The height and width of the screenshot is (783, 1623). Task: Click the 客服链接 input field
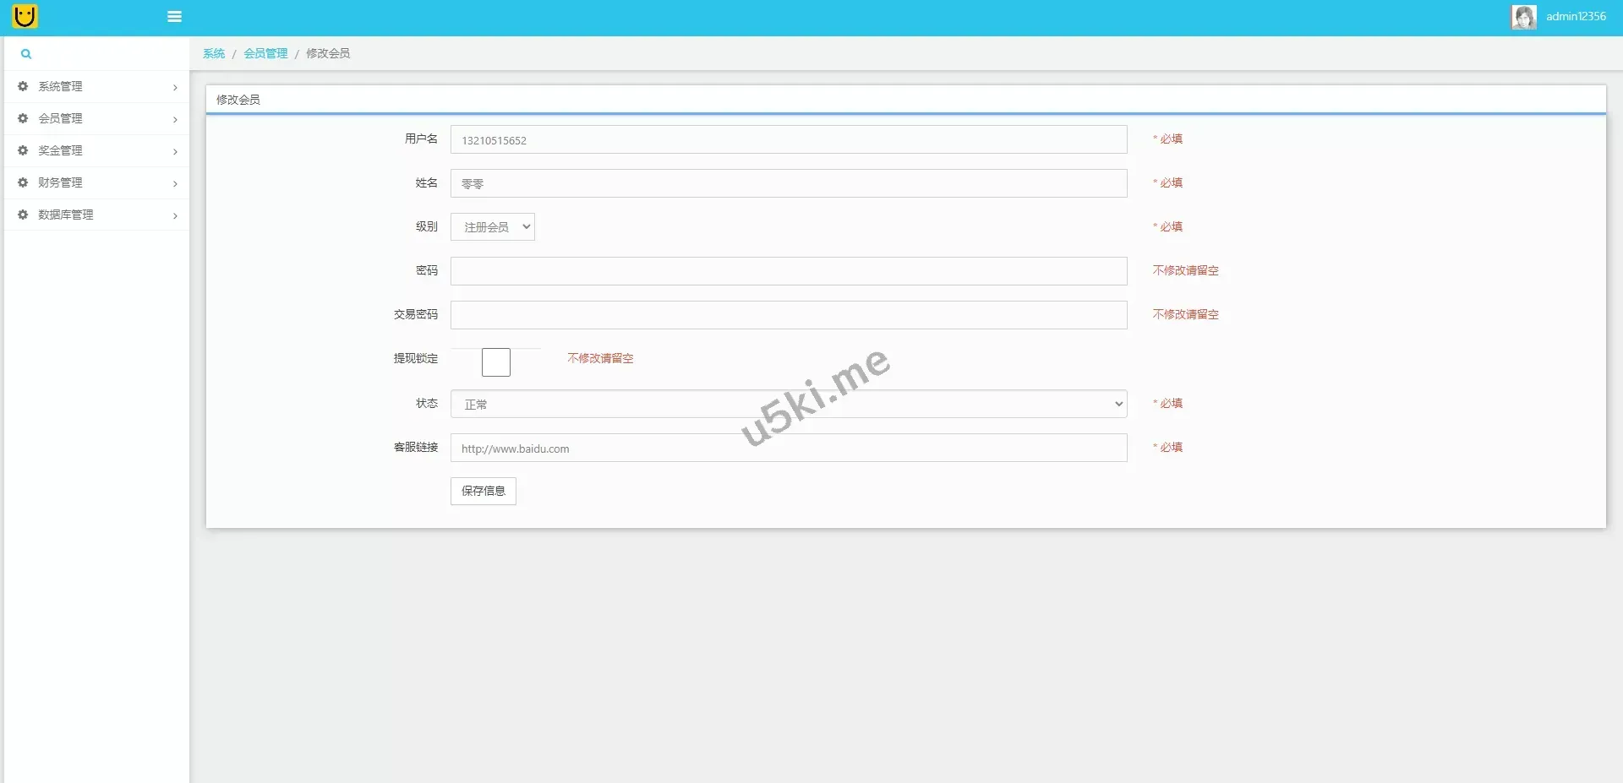[x=788, y=448]
